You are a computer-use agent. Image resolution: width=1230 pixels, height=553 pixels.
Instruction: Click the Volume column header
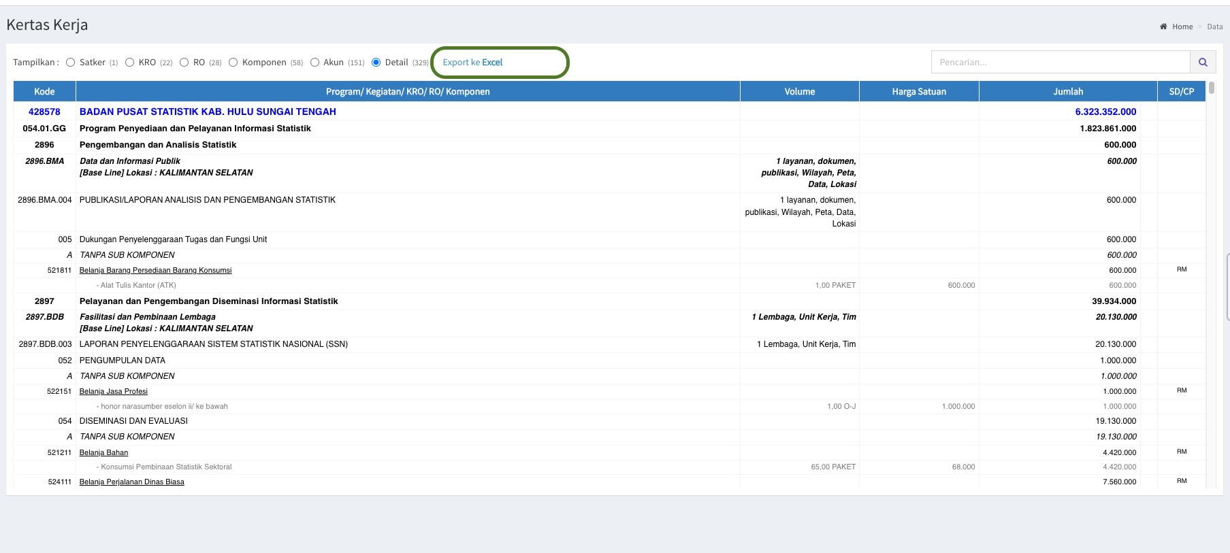point(799,91)
